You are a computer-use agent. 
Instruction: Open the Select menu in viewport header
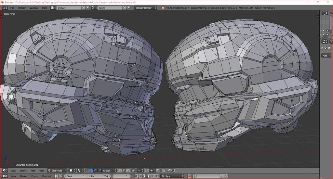click(23, 171)
